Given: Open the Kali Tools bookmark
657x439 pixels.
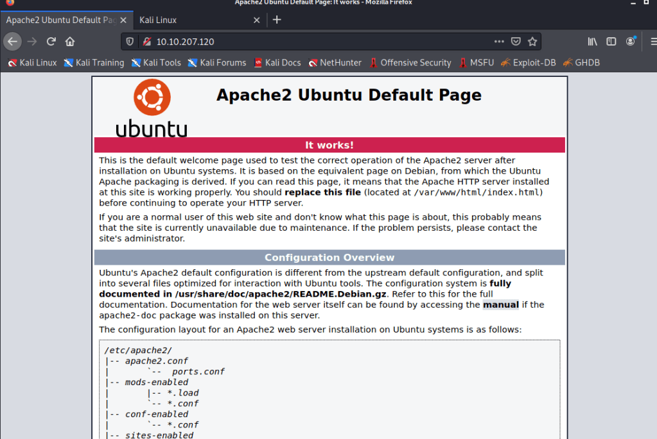Looking at the screenshot, I should pos(156,63).
